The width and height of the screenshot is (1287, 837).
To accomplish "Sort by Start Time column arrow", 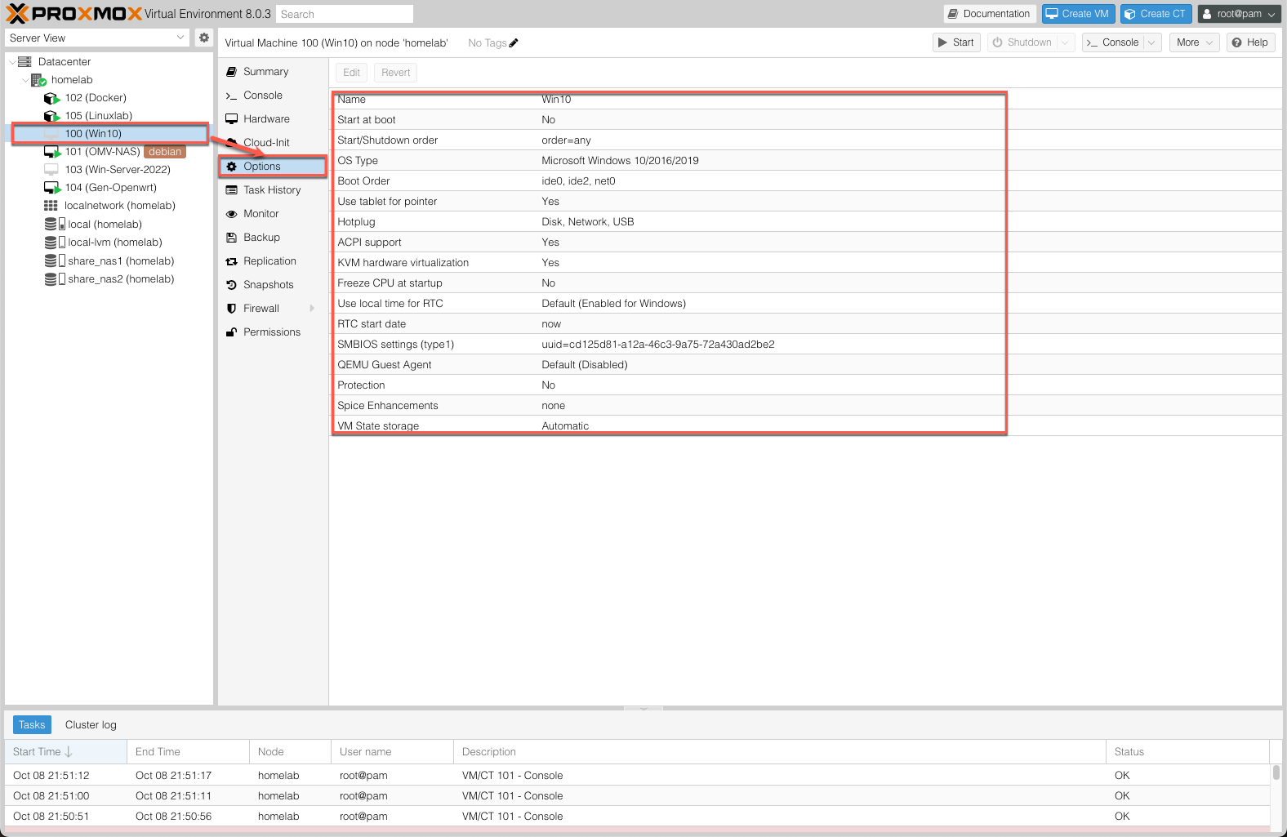I will click(x=69, y=752).
